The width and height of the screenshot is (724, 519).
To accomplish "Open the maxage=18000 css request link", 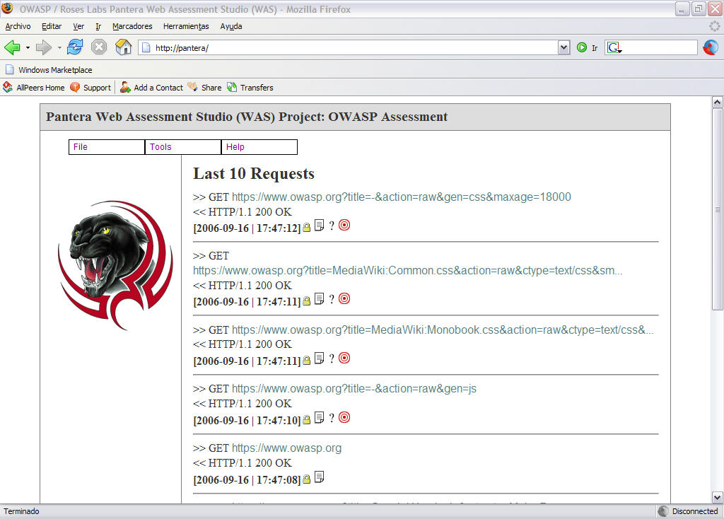I will click(x=402, y=197).
